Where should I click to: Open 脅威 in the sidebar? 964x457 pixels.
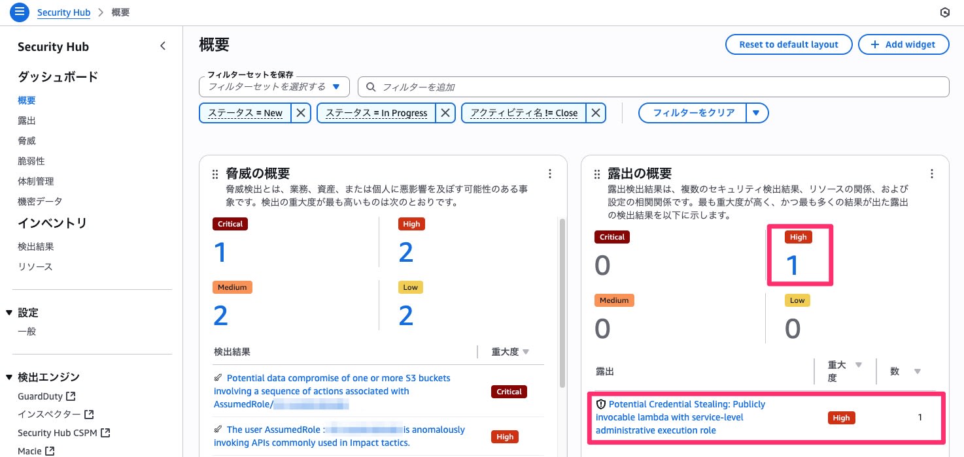tap(27, 141)
